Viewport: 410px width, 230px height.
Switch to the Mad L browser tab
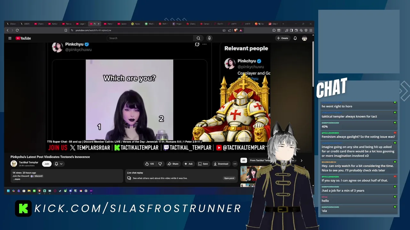click(150, 24)
